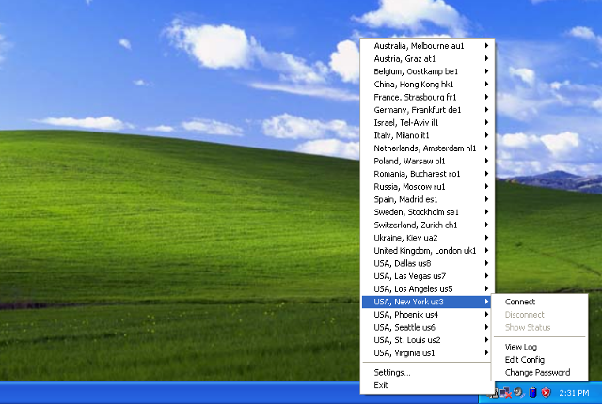Choose Edit Config in the submenu
Screen dimensions: 602x404
539,360
